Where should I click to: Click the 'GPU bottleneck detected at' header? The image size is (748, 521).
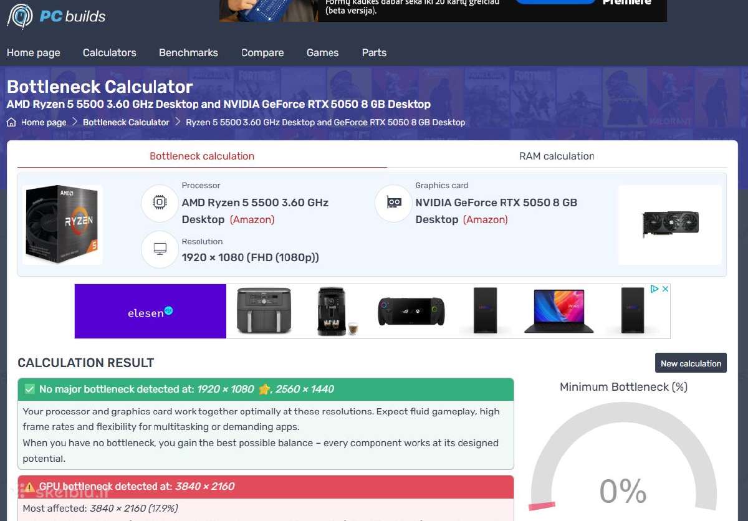pyautogui.click(x=266, y=486)
